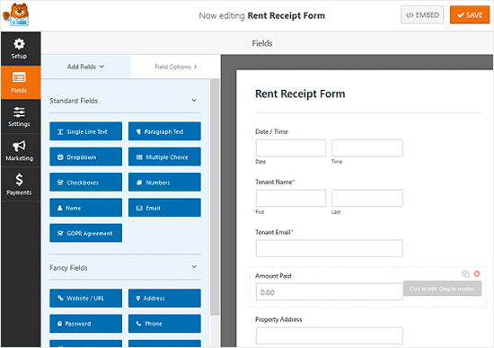Click the fields panel scrollbar

[x=215, y=197]
